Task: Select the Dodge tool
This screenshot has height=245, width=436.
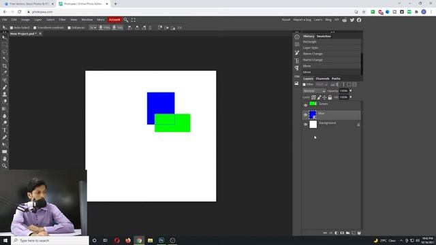Action: 5,122
